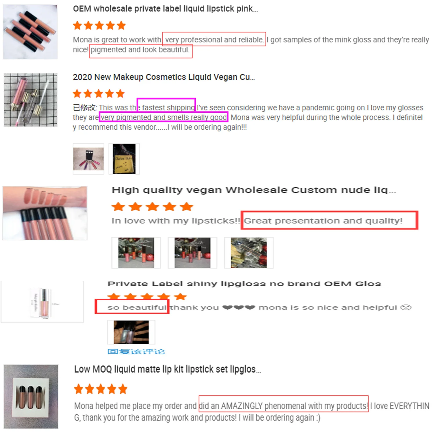Viewport: 435px width, 435px height.
Task: Open the High quality vegan Wholesale Custom title
Action: click(x=254, y=190)
